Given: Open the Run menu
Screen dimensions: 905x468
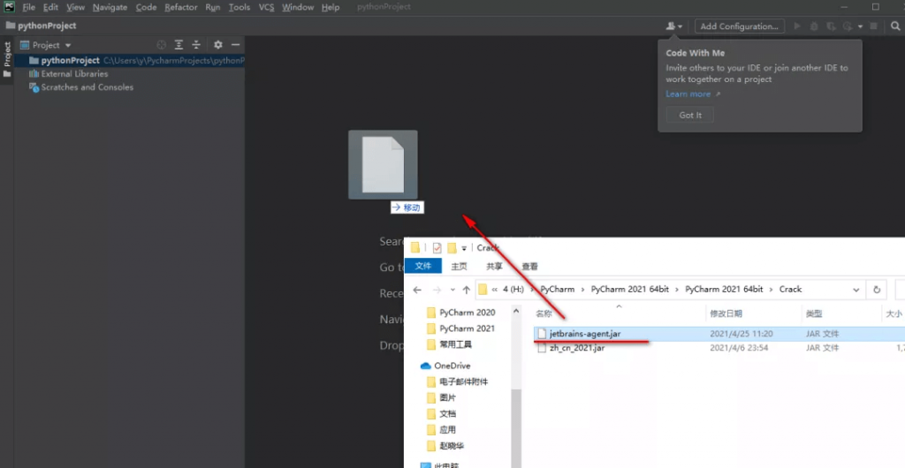Looking at the screenshot, I should coord(213,7).
